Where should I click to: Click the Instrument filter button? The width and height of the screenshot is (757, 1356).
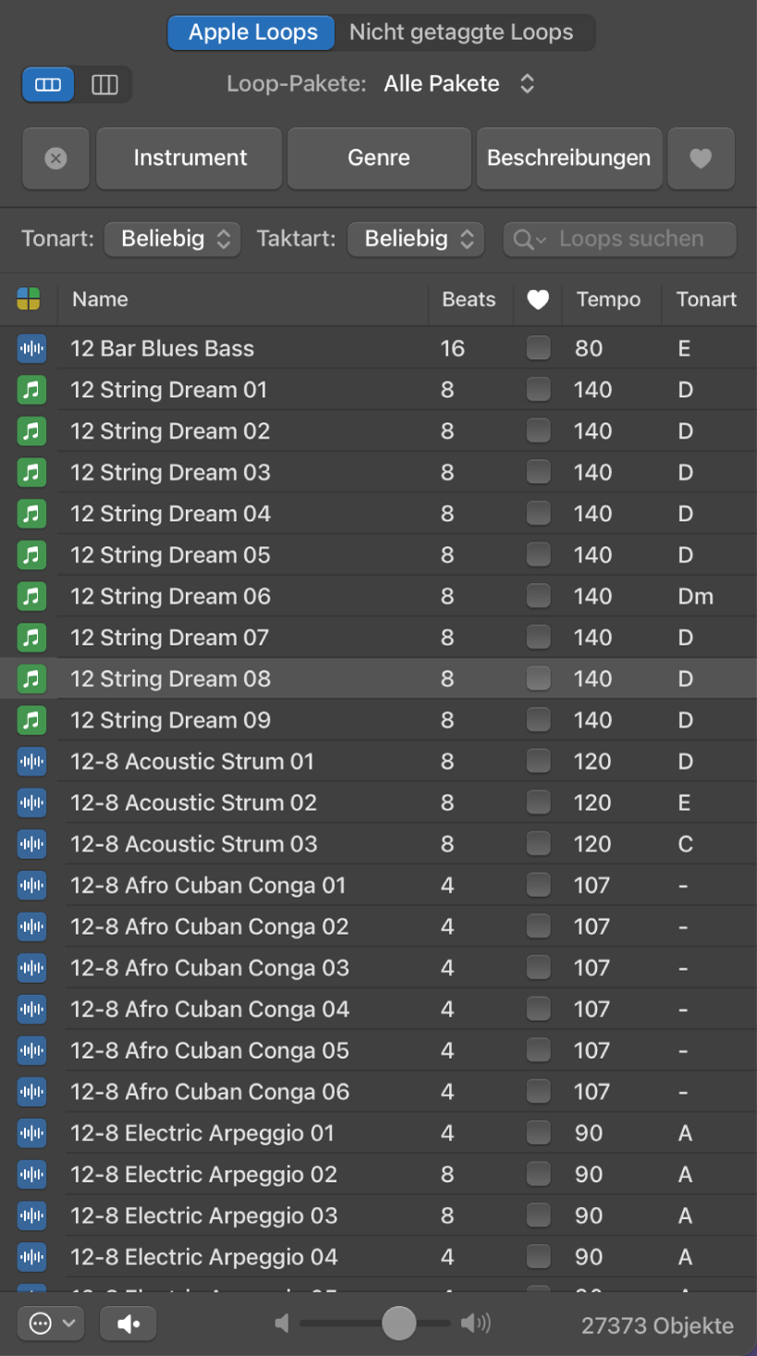[x=189, y=158]
